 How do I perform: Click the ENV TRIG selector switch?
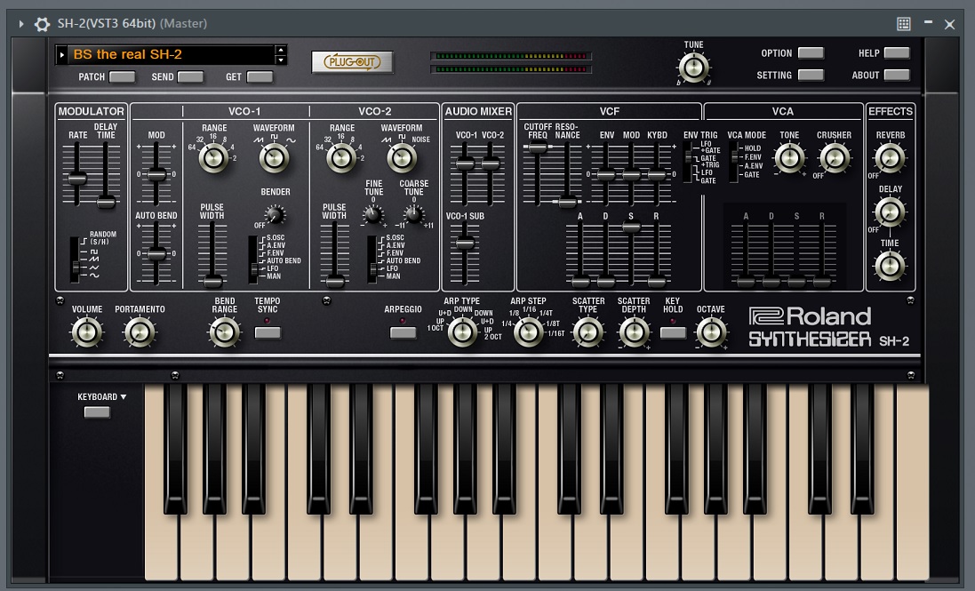(x=688, y=163)
